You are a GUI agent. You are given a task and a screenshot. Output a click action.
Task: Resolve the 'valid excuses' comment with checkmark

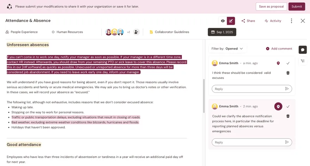pos(288,63)
